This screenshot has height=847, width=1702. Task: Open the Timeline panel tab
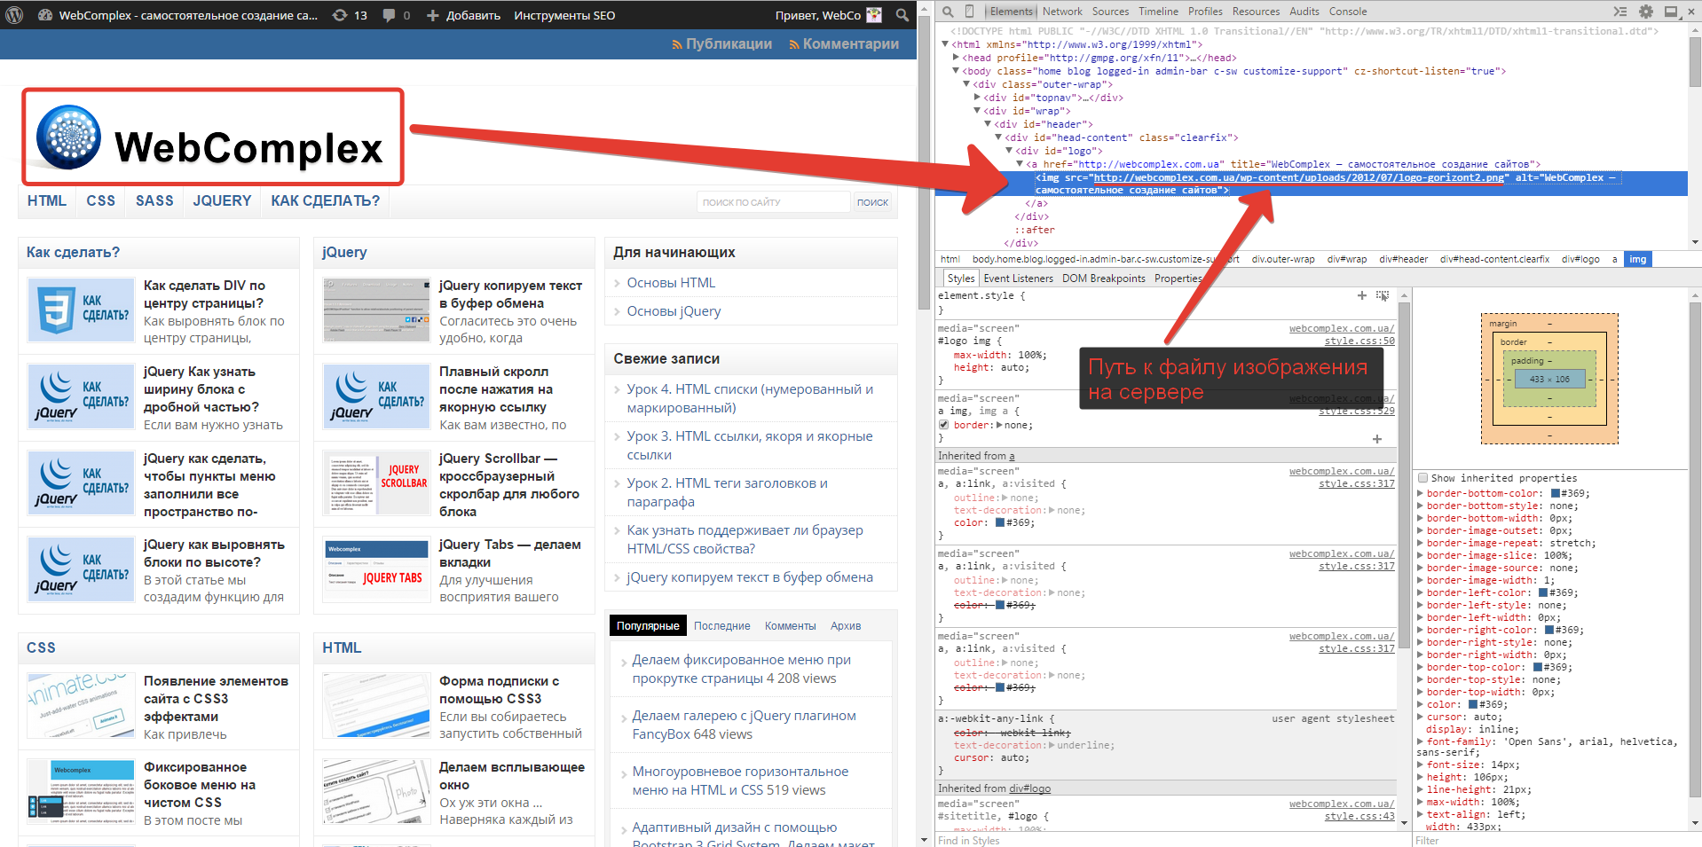coord(1158,12)
